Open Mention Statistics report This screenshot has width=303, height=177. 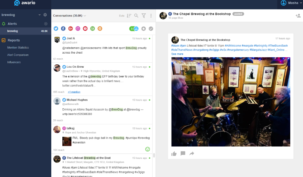click(x=18, y=48)
